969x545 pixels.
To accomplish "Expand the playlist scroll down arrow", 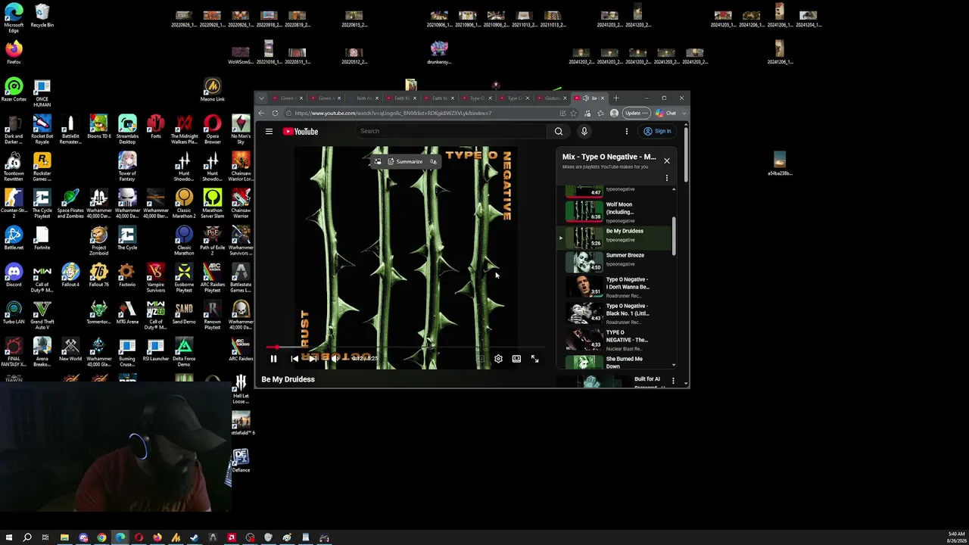I will [674, 366].
